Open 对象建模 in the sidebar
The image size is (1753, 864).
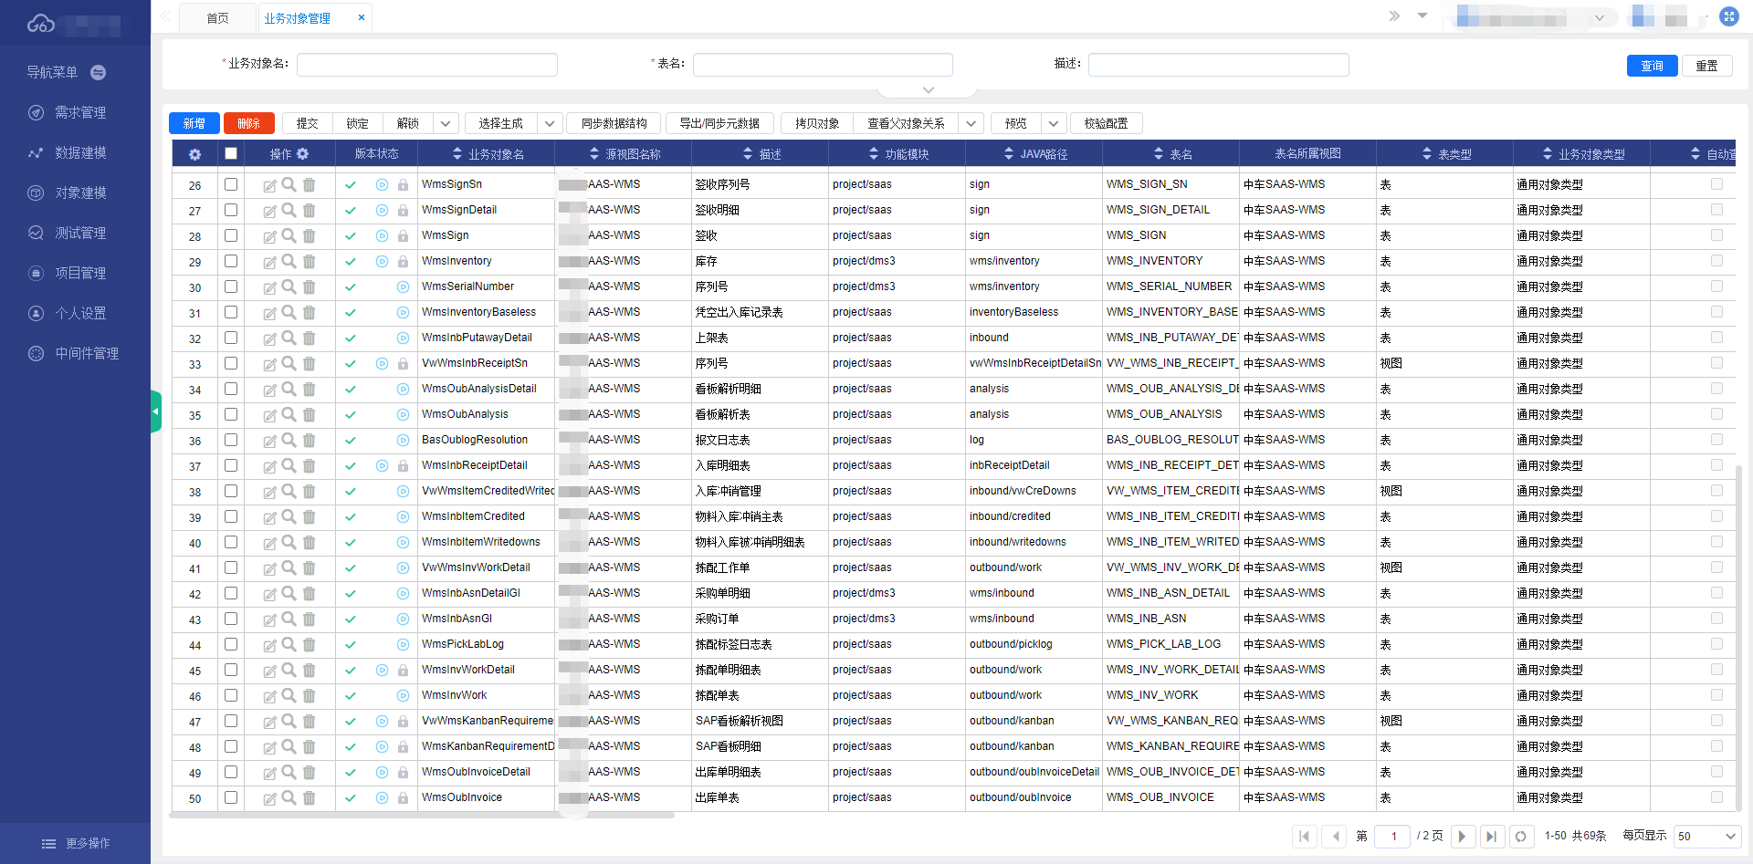pos(80,193)
